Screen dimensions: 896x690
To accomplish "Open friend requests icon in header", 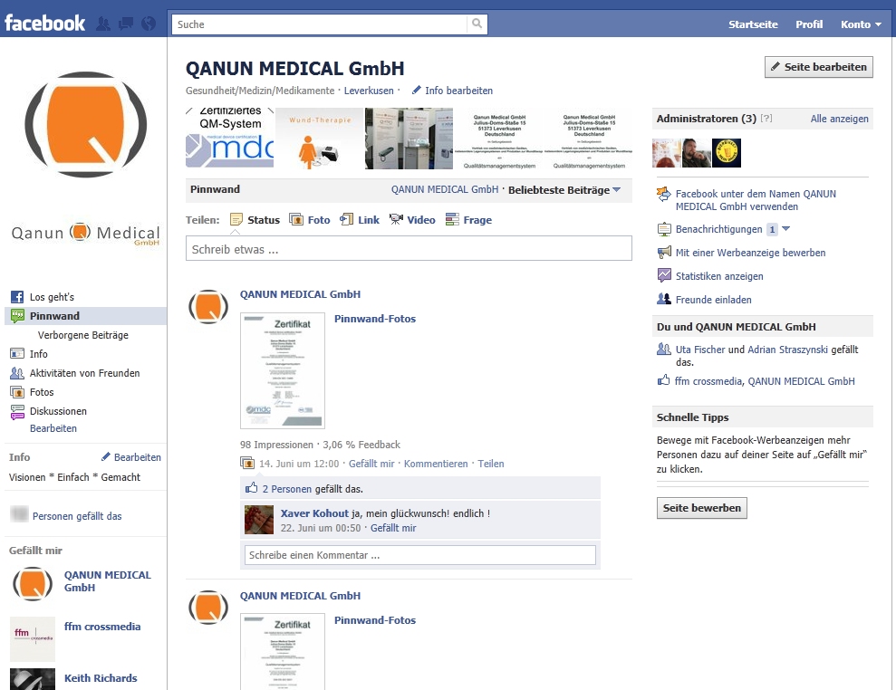I will (x=103, y=24).
